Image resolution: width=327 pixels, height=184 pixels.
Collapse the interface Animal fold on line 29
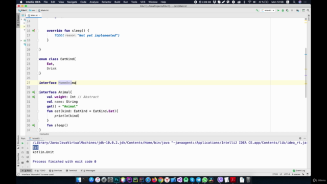(38, 92)
